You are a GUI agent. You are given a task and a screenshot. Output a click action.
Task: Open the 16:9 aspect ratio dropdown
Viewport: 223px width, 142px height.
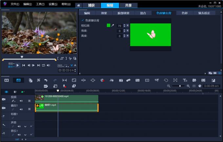(x=61, y=66)
